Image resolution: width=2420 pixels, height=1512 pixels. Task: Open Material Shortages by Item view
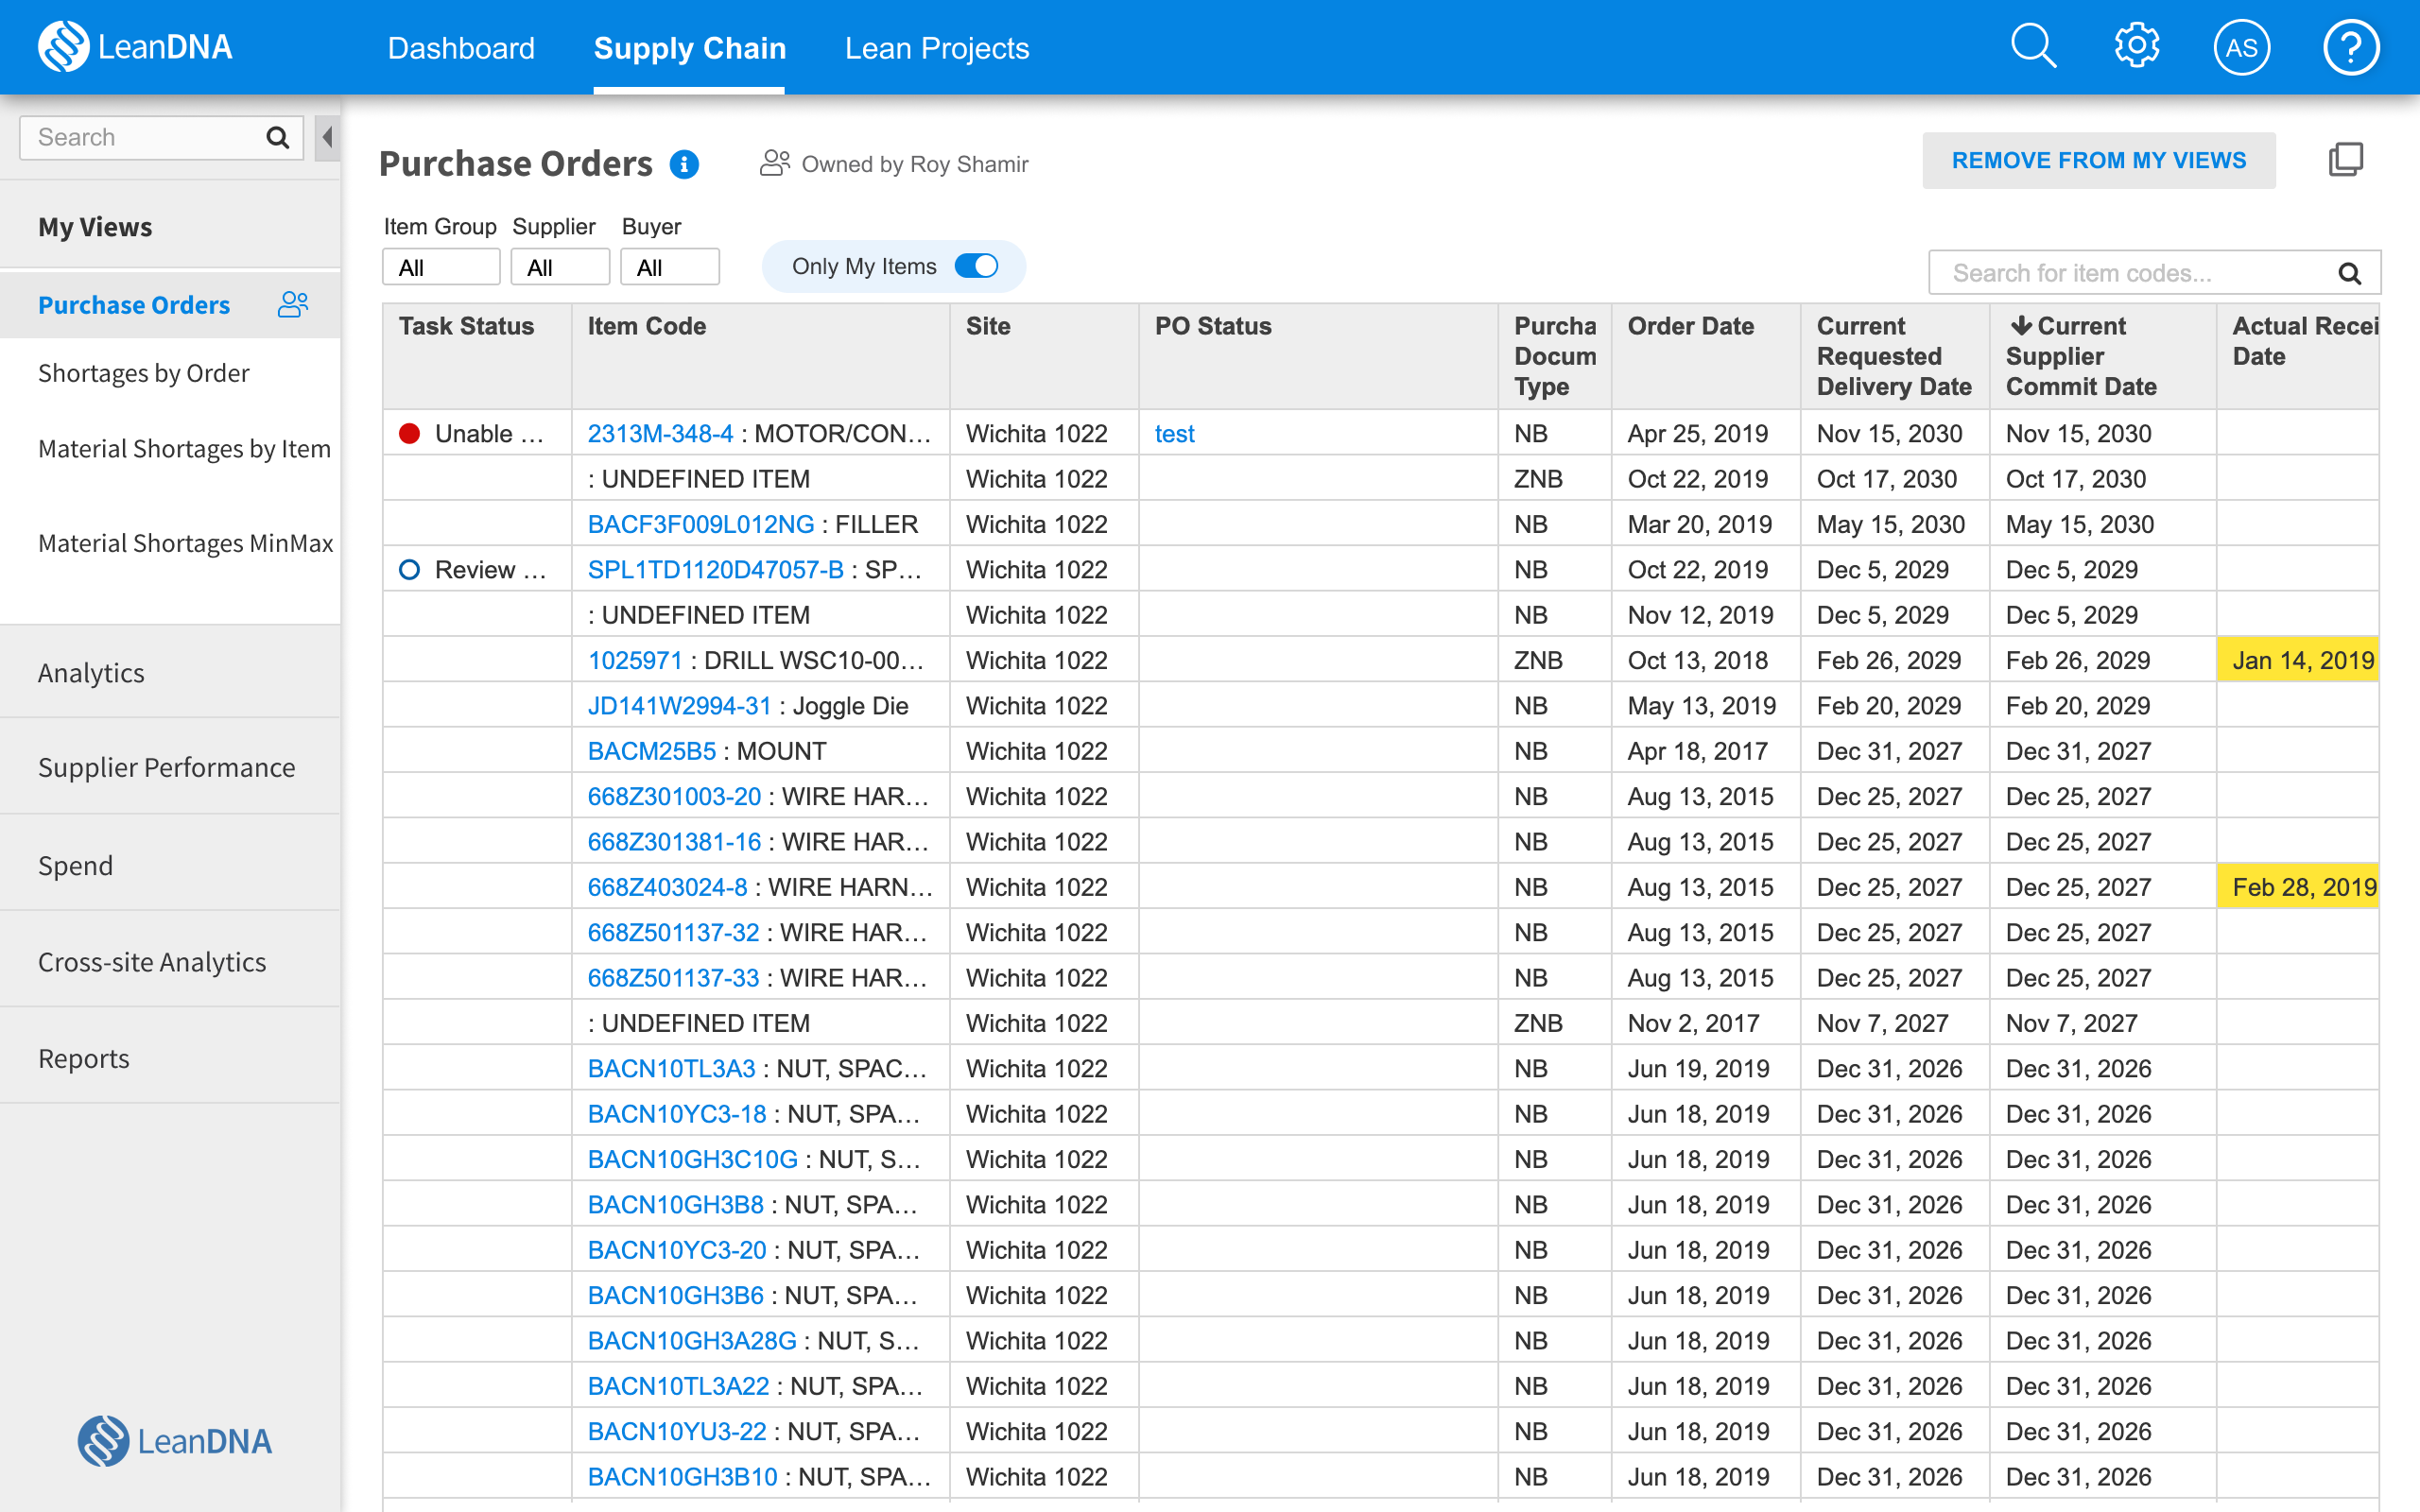(x=184, y=448)
